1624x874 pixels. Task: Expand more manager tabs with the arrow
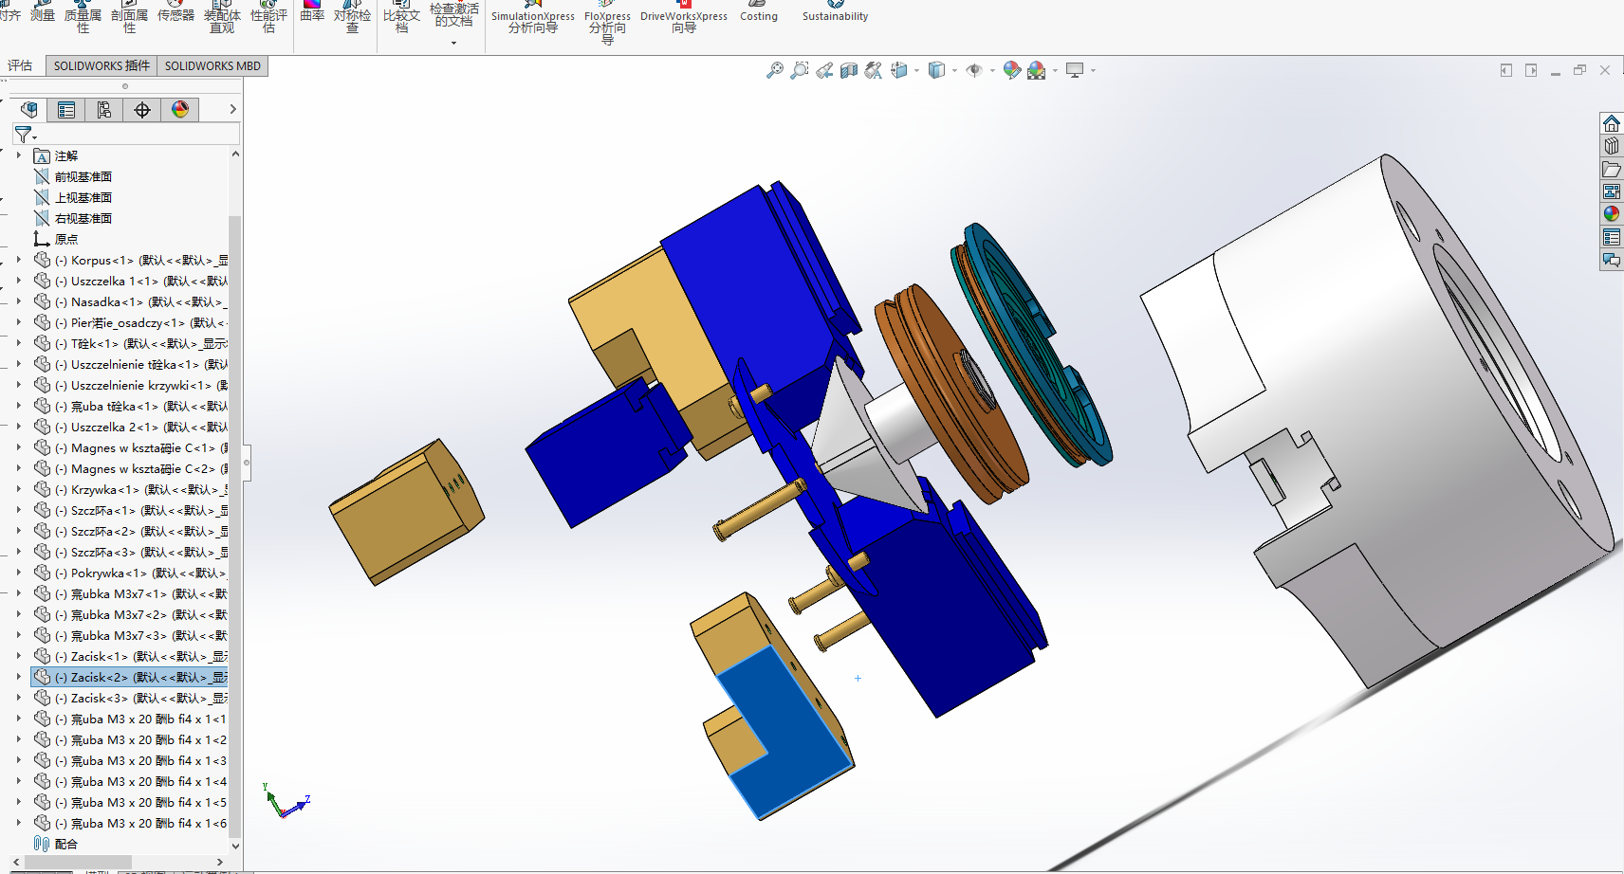[232, 110]
